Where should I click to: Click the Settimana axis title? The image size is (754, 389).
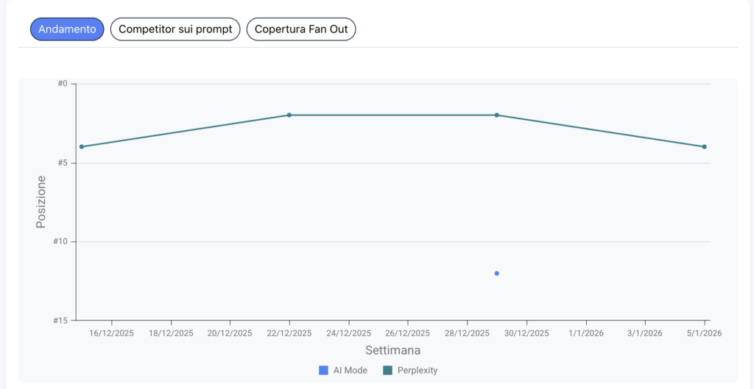pyautogui.click(x=392, y=351)
